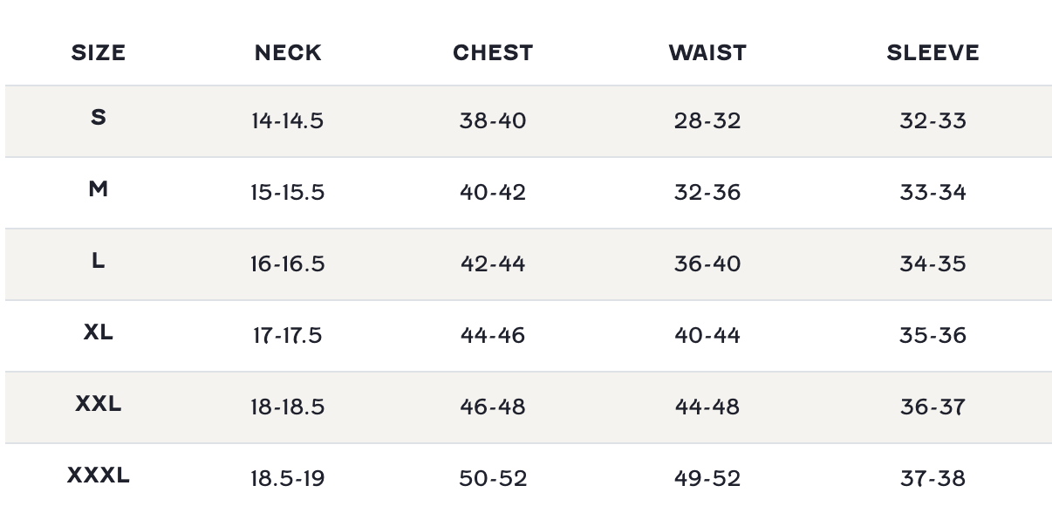
Task: Click waist measurement 36-40
Action: (x=707, y=263)
